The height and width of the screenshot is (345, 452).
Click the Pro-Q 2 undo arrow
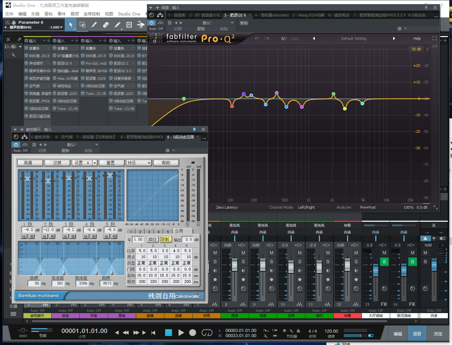pos(257,38)
